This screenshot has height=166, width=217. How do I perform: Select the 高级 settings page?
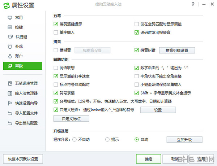23,66
